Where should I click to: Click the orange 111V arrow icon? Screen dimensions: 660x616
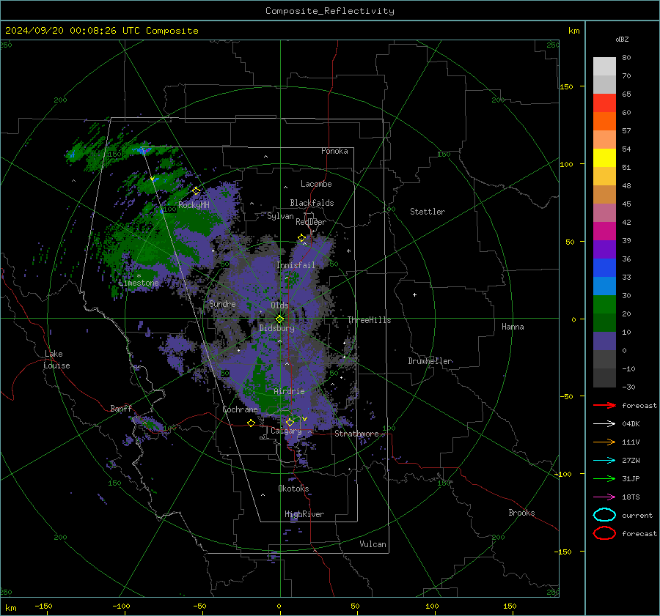coord(604,442)
